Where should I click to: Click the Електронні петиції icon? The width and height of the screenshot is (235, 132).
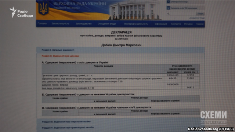click(x=168, y=2)
